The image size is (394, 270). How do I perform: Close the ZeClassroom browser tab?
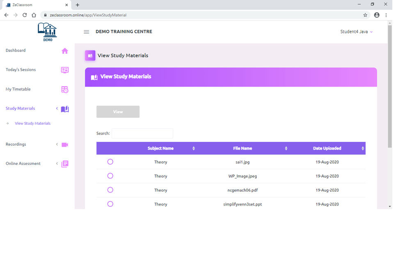tap(66, 5)
